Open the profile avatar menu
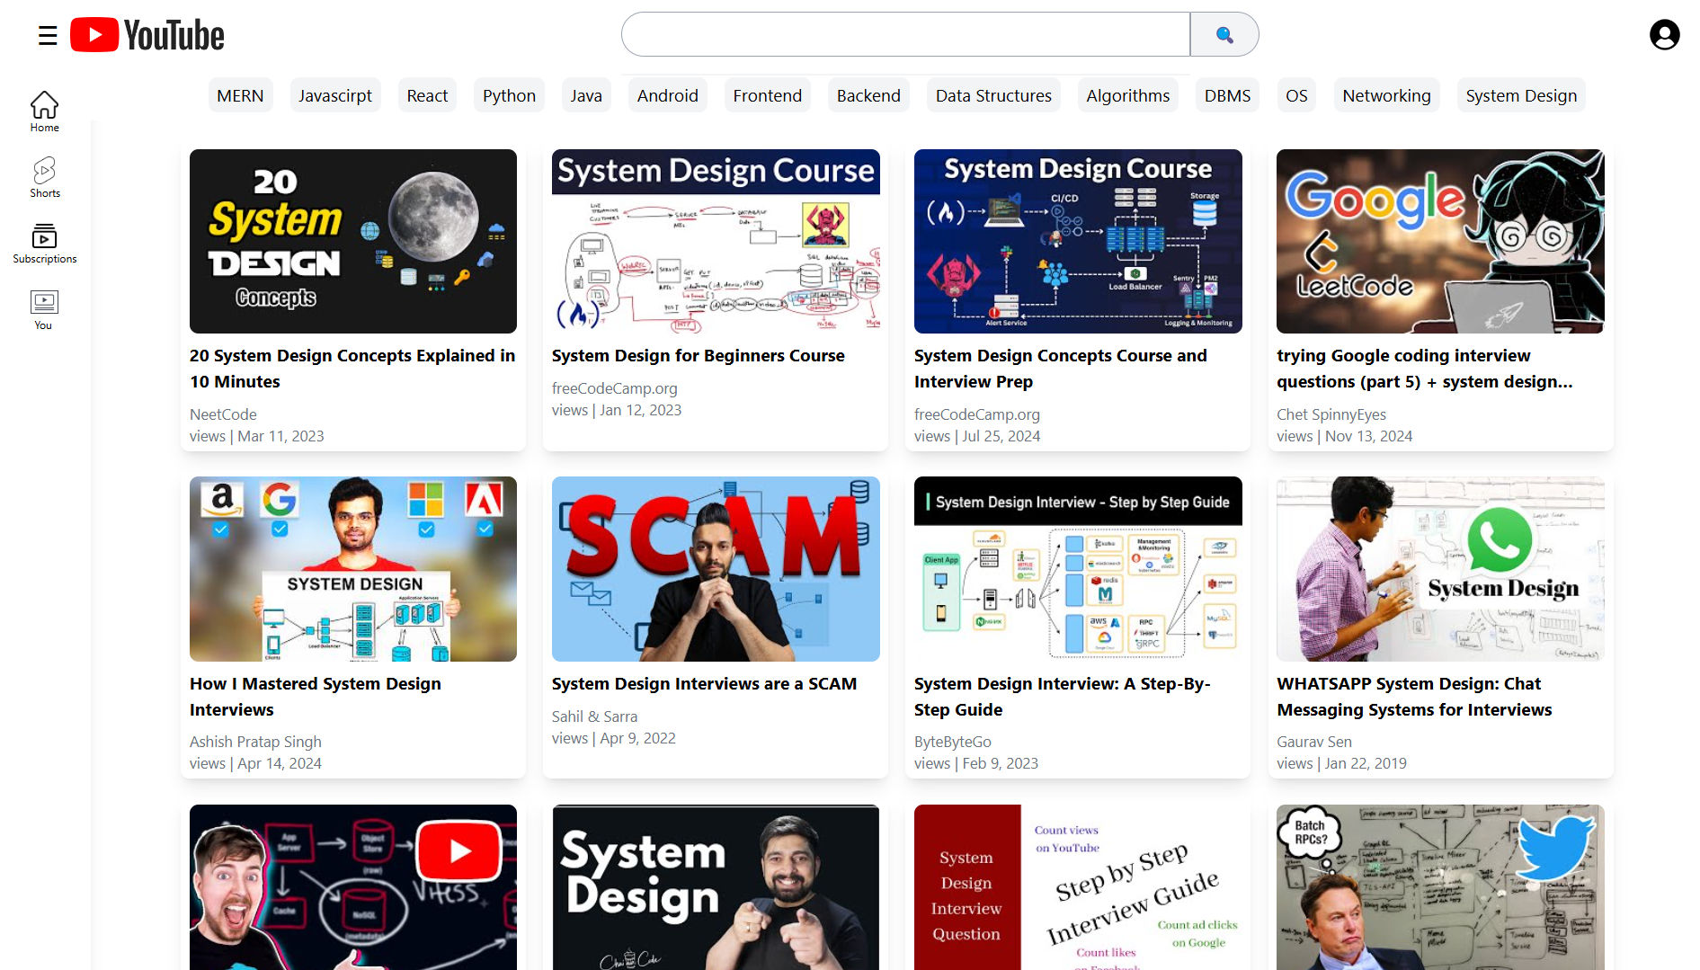The height and width of the screenshot is (970, 1700). [x=1664, y=35]
